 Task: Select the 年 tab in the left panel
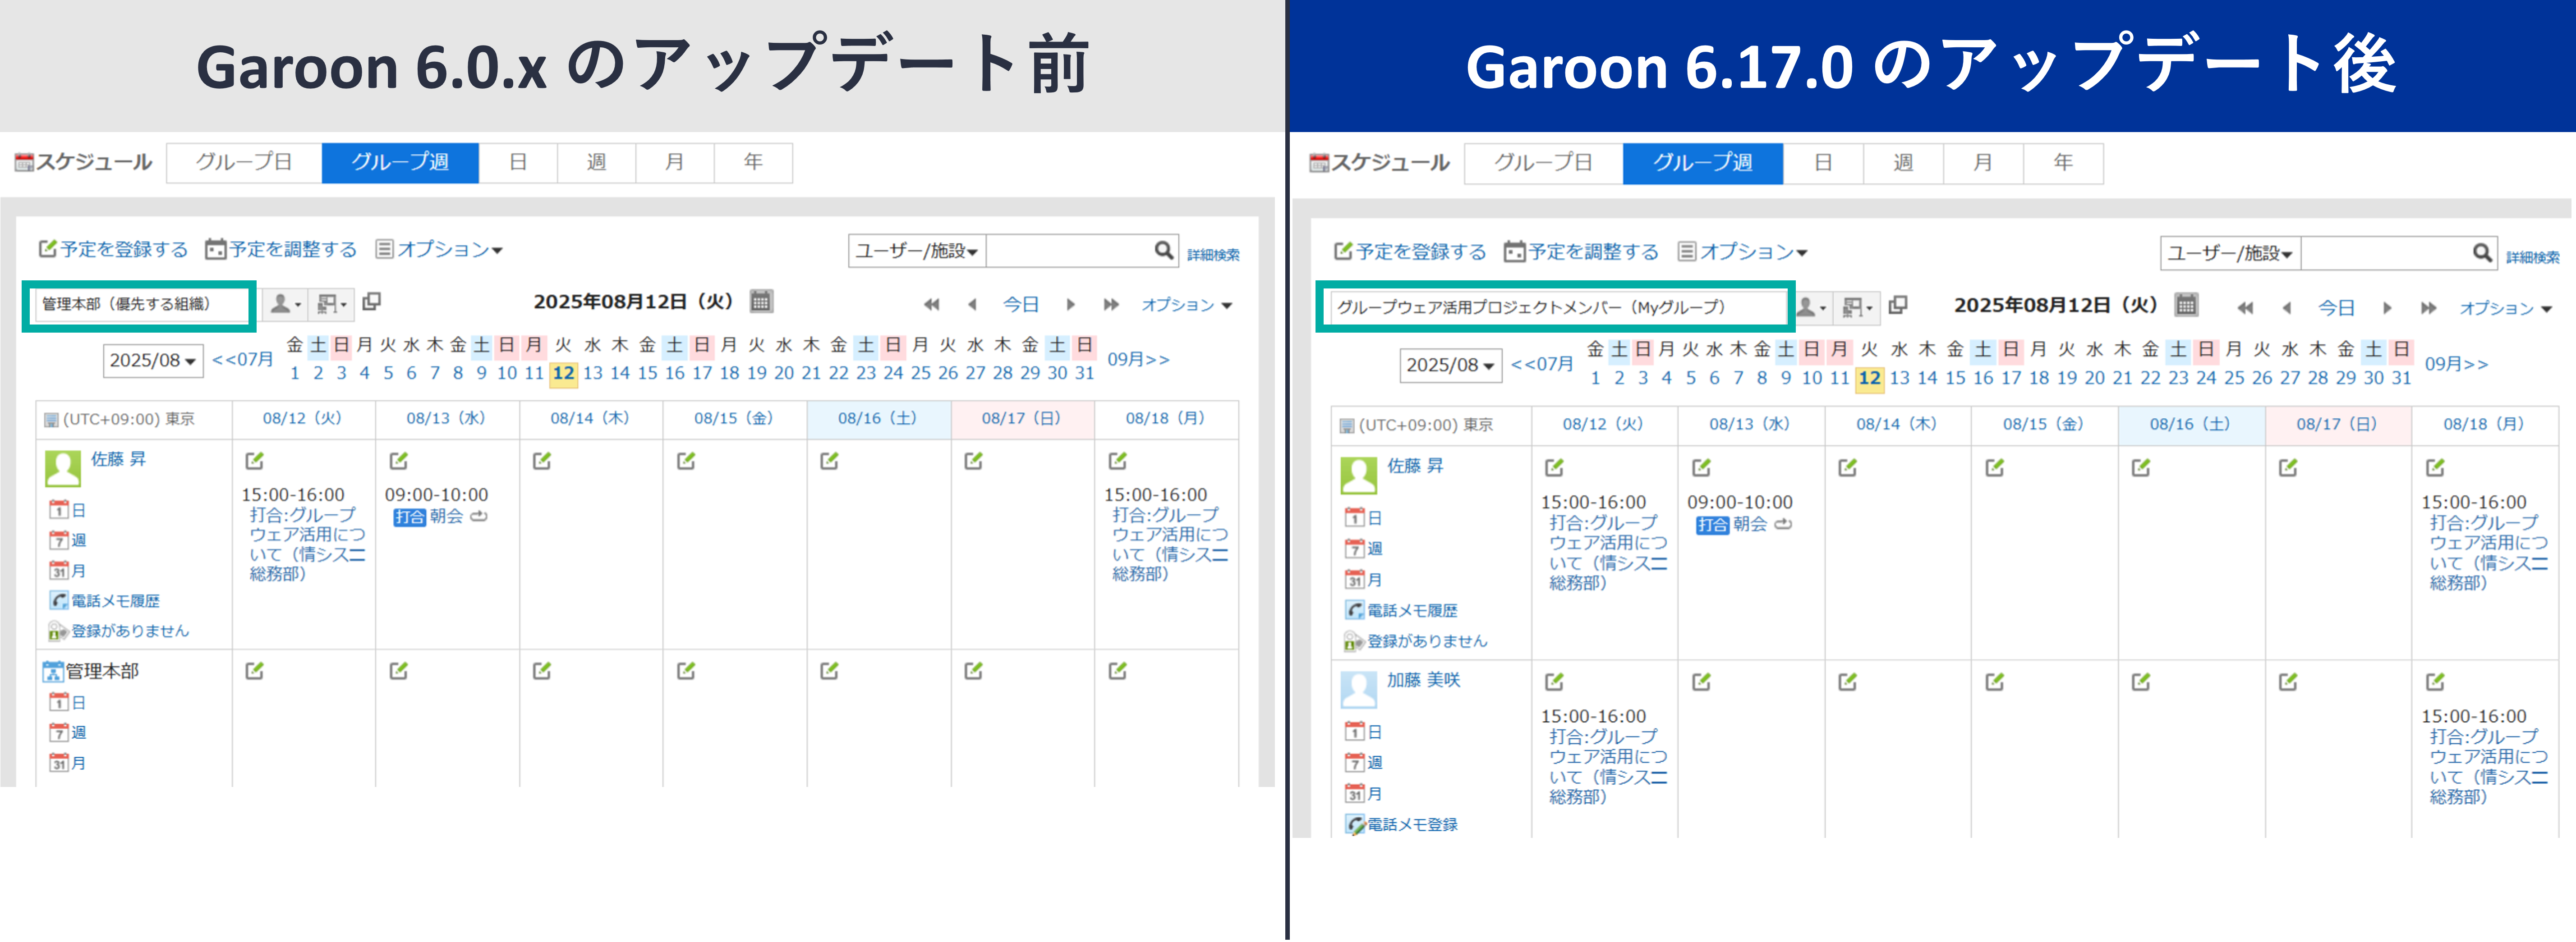click(x=753, y=162)
